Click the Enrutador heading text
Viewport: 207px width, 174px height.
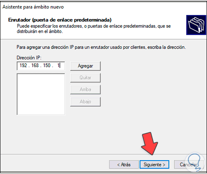coord(60,20)
